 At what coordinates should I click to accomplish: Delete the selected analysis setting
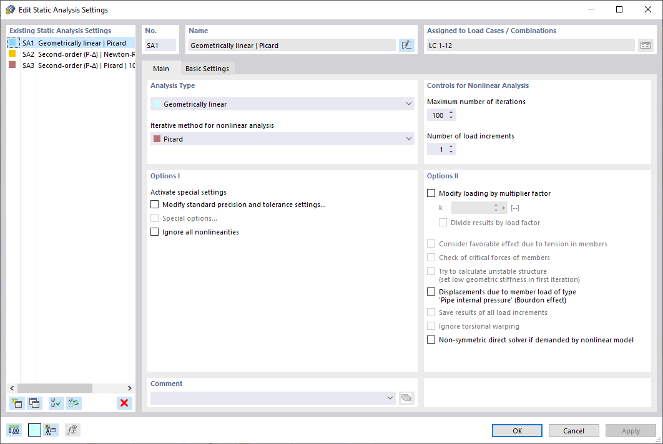click(x=124, y=403)
